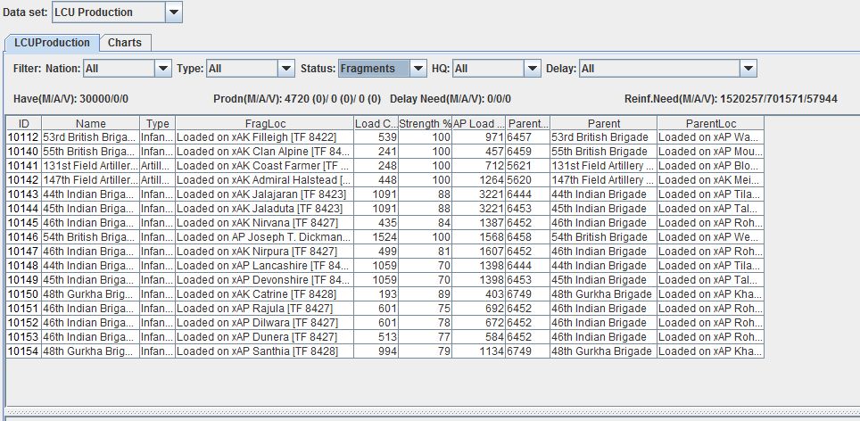Sort table by ID column header
This screenshot has width=860, height=421.
23,123
